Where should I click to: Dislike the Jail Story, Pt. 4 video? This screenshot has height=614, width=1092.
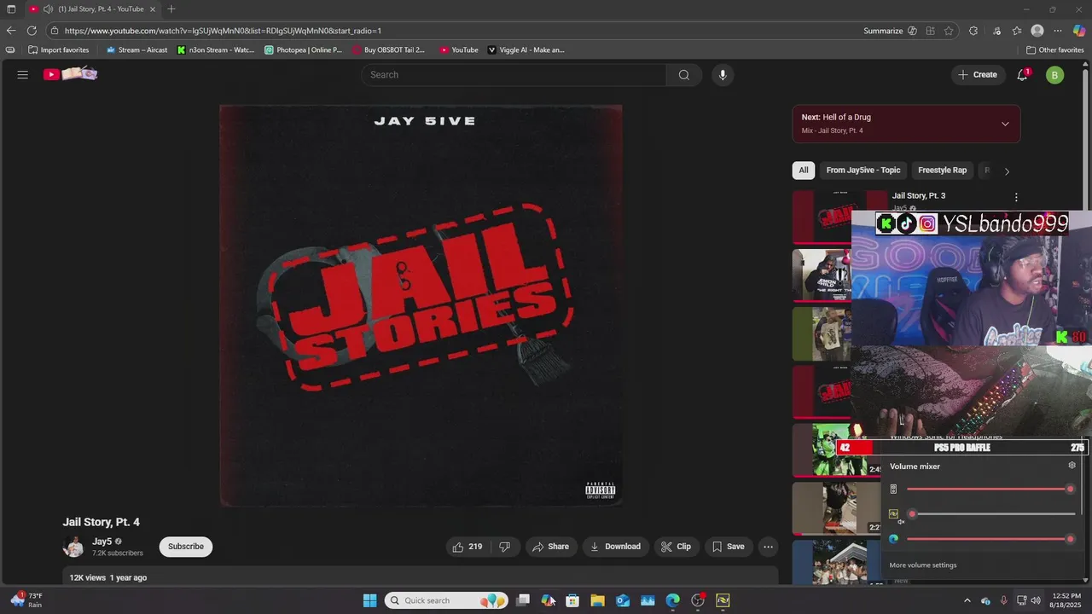[x=504, y=547]
